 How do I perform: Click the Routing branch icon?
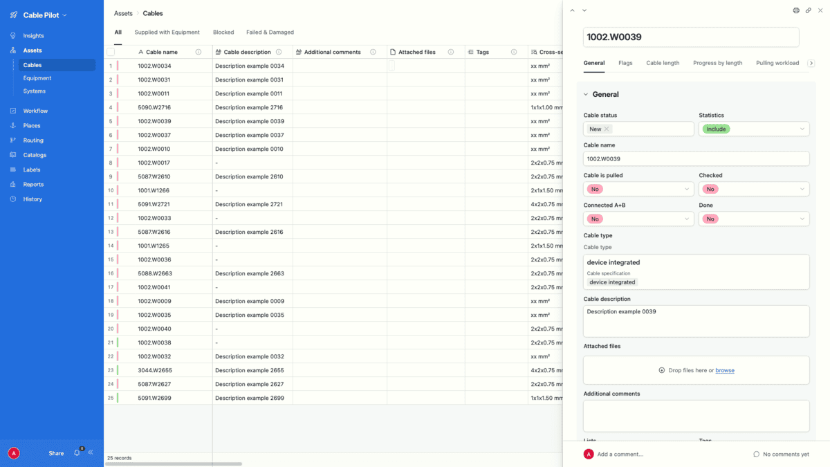pyautogui.click(x=13, y=140)
